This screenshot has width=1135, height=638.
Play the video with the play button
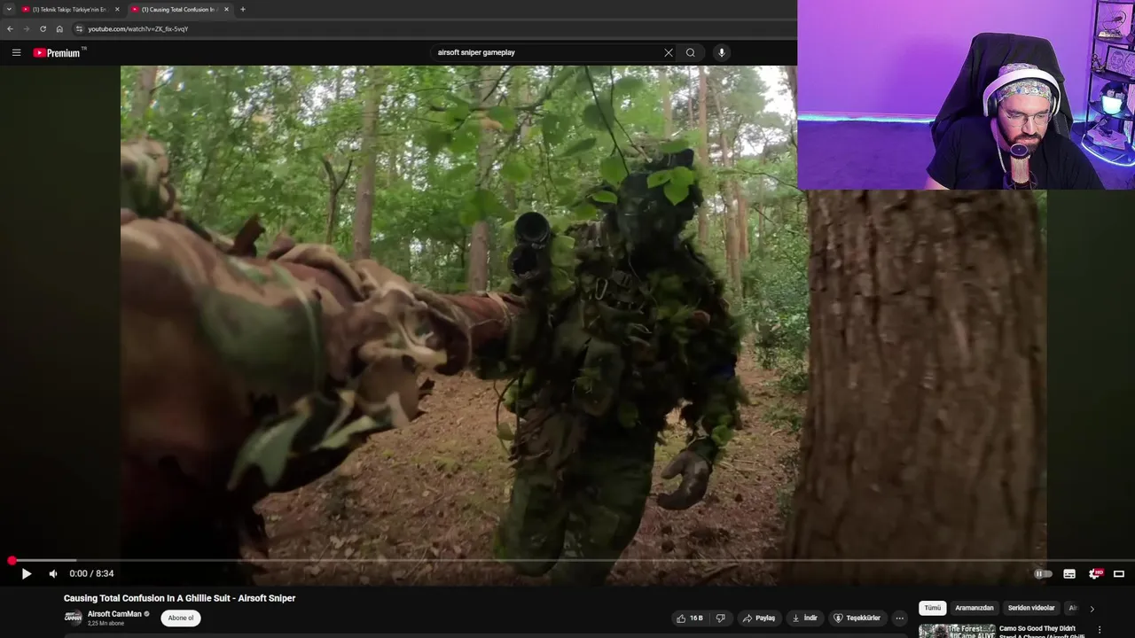[x=26, y=574]
